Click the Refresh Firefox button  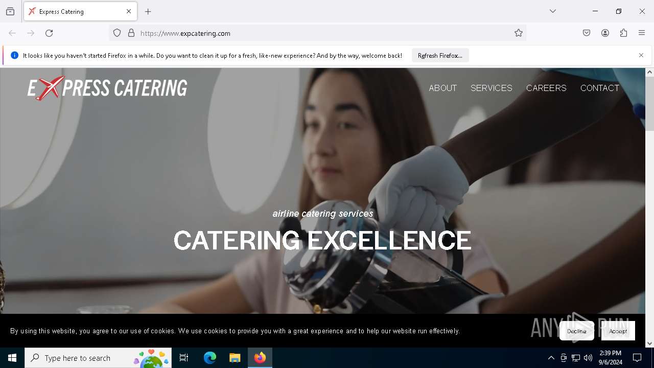(x=440, y=55)
